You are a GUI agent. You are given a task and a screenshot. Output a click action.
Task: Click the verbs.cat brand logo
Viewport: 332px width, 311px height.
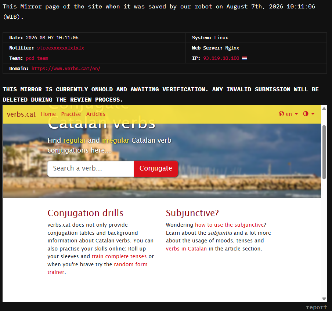[21, 114]
